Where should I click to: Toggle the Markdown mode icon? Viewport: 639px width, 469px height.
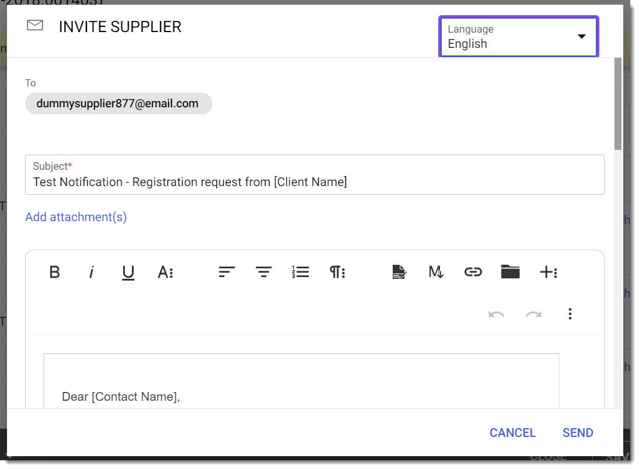point(436,272)
